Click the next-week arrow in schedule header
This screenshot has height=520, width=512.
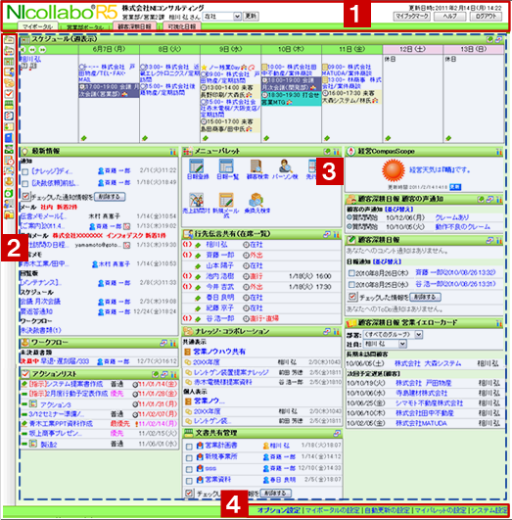coord(42,50)
